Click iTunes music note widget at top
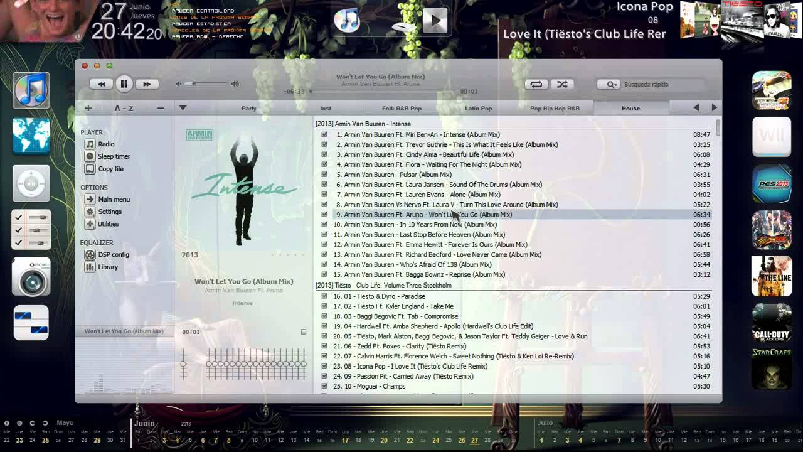 (347, 19)
